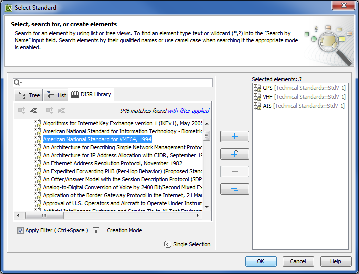359x274 pixels.
Task: Click the expand recursively toolbar icon
Action: point(50,111)
